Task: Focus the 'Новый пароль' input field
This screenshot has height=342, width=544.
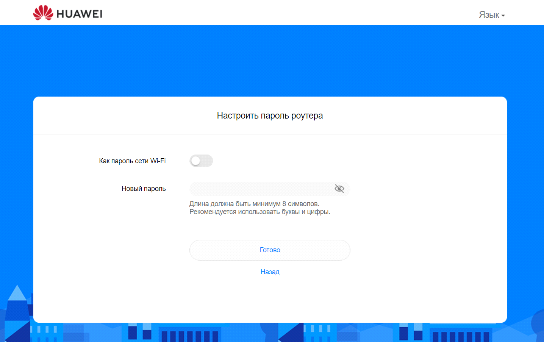Action: tap(261, 189)
